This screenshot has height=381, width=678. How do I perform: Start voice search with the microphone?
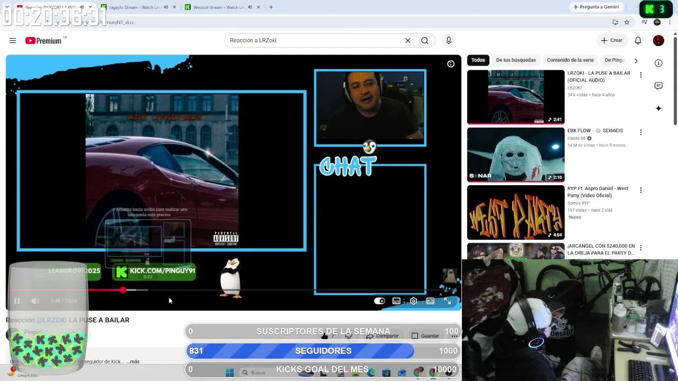tap(449, 40)
